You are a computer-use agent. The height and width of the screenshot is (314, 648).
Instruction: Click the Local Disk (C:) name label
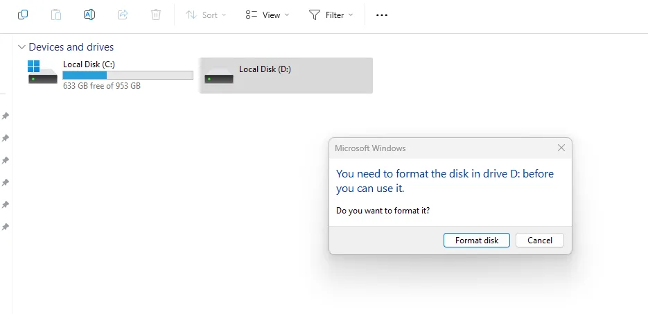click(x=89, y=64)
